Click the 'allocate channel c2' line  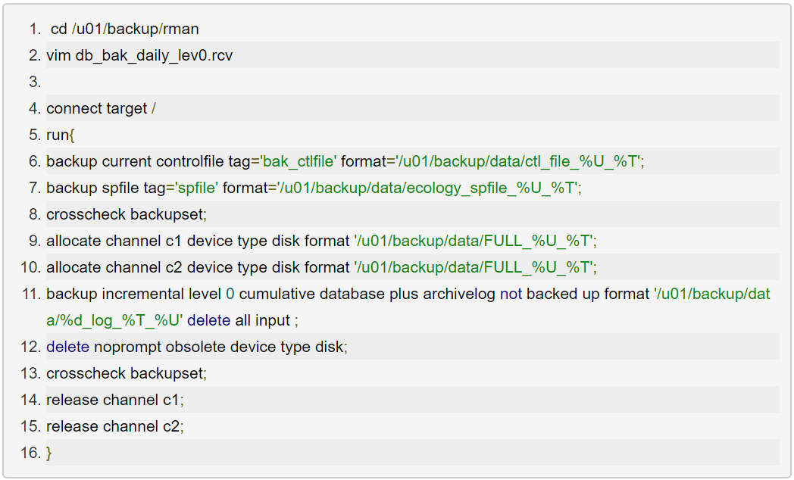(321, 267)
